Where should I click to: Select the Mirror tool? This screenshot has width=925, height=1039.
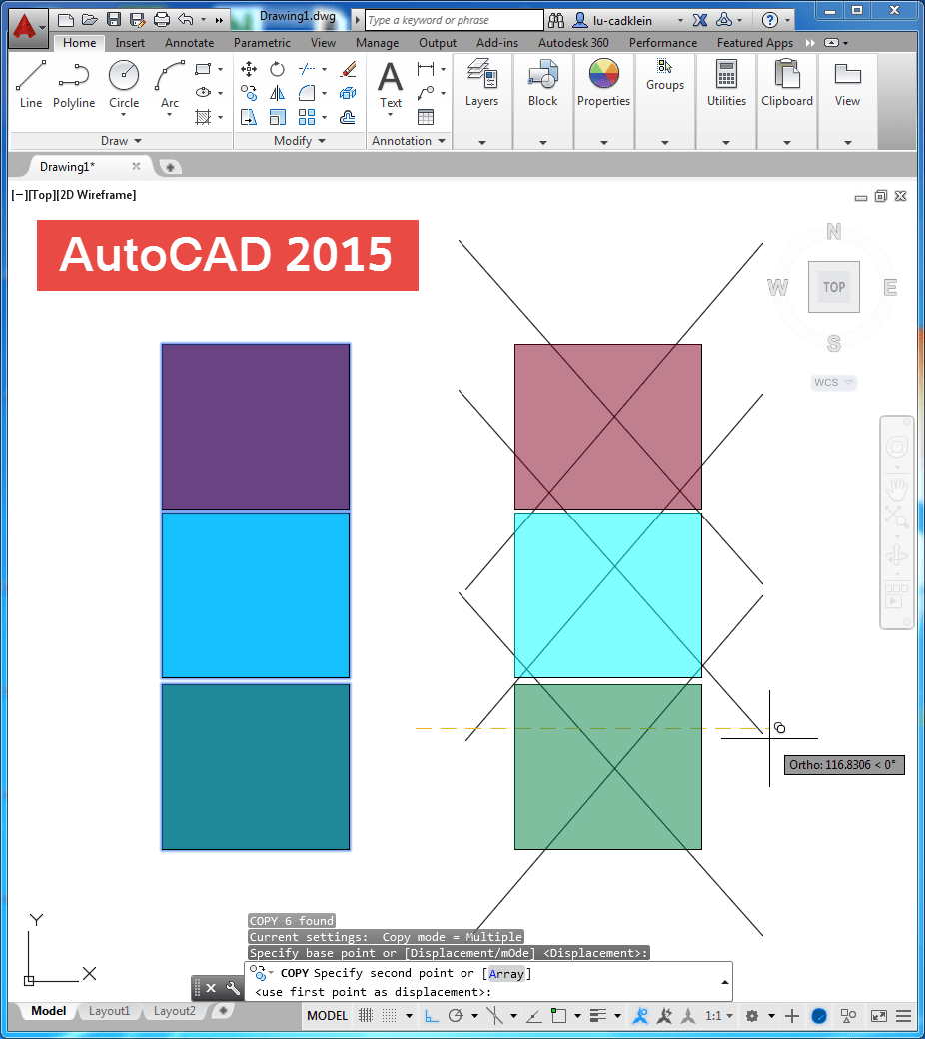pyautogui.click(x=277, y=93)
